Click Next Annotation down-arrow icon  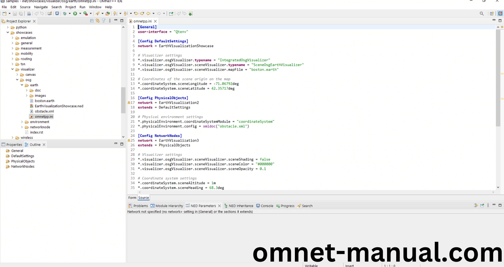[x=115, y=14]
